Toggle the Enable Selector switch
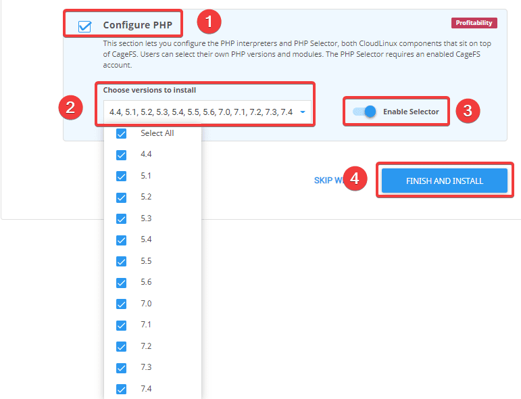Image resolution: width=521 pixels, height=399 pixels. (x=364, y=112)
